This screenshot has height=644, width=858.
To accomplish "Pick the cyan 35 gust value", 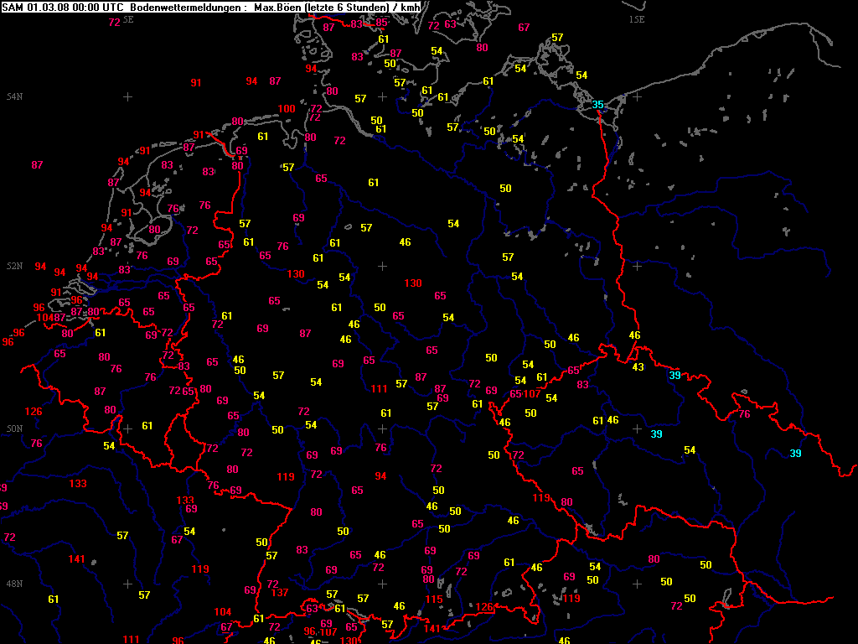I will coord(597,105).
